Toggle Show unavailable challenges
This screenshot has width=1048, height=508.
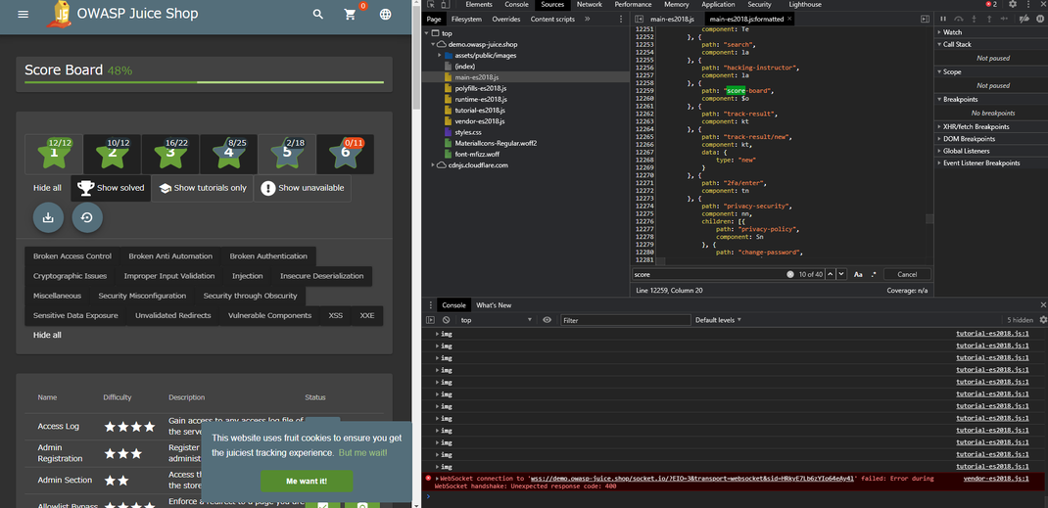click(x=303, y=188)
